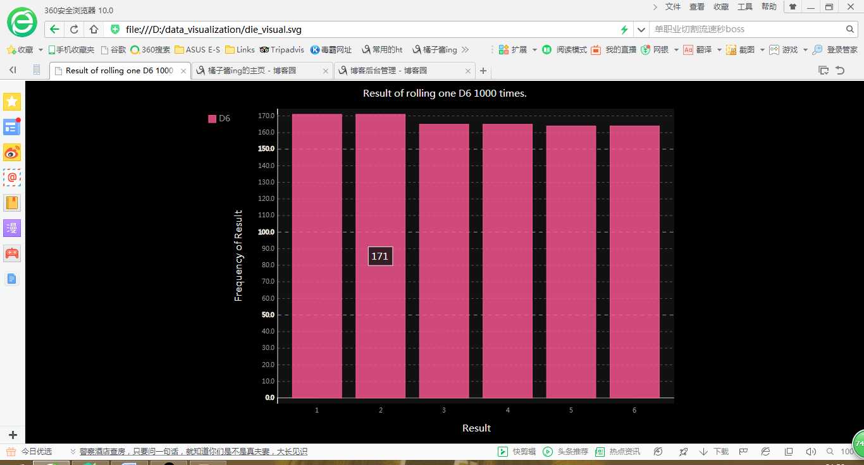
Task: Open the 扩展 extensions dropdown arrow
Action: (534, 49)
